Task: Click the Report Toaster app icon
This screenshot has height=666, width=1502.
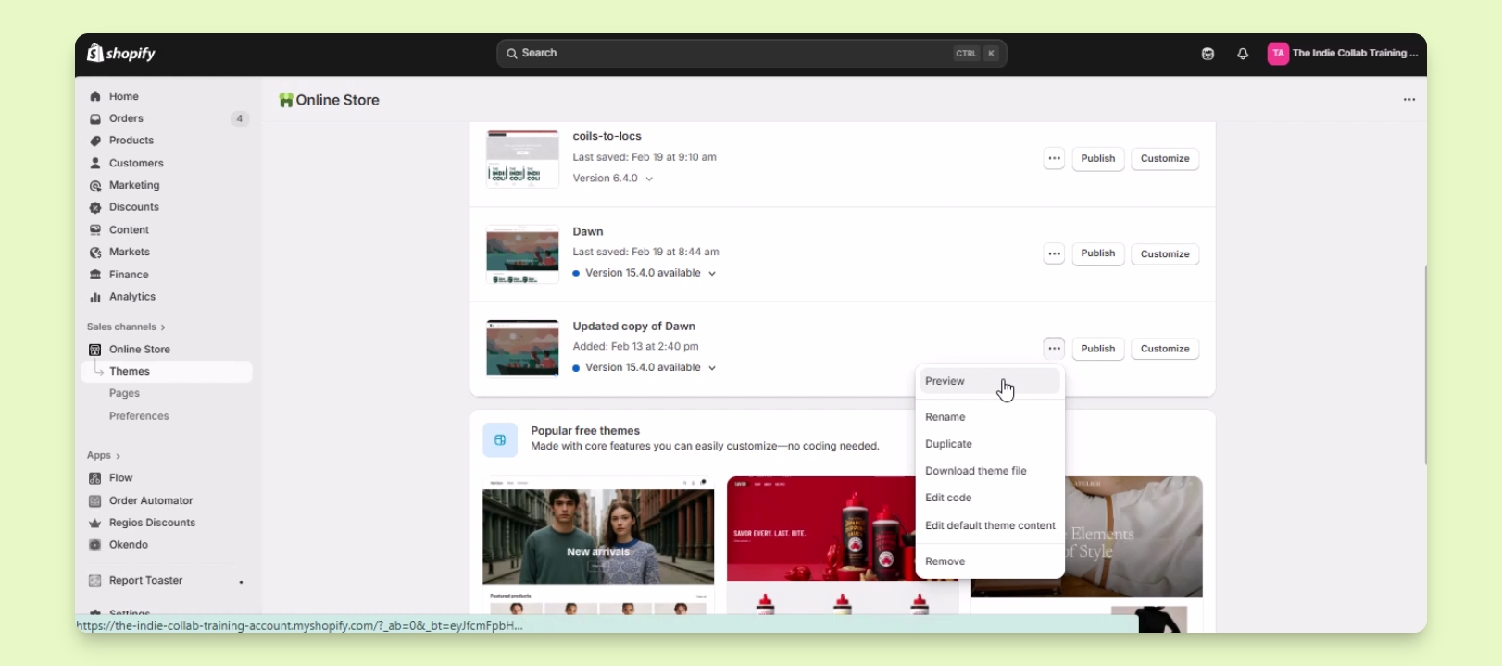Action: (x=94, y=581)
